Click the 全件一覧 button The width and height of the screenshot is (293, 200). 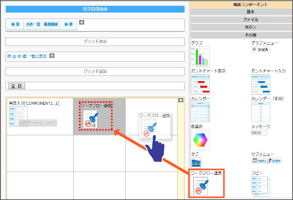click(x=33, y=25)
